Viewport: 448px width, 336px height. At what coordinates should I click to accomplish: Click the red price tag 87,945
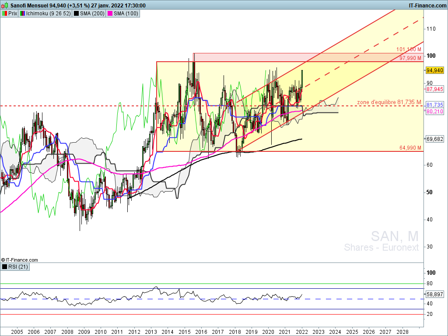434,89
